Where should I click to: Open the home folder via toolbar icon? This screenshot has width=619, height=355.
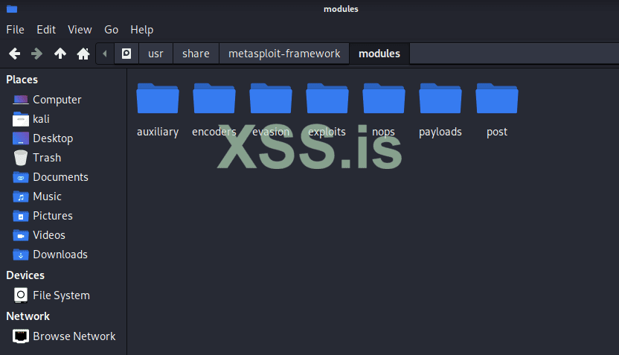click(x=83, y=54)
